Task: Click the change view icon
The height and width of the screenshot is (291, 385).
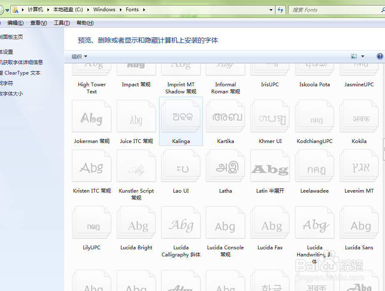Action: point(354,56)
